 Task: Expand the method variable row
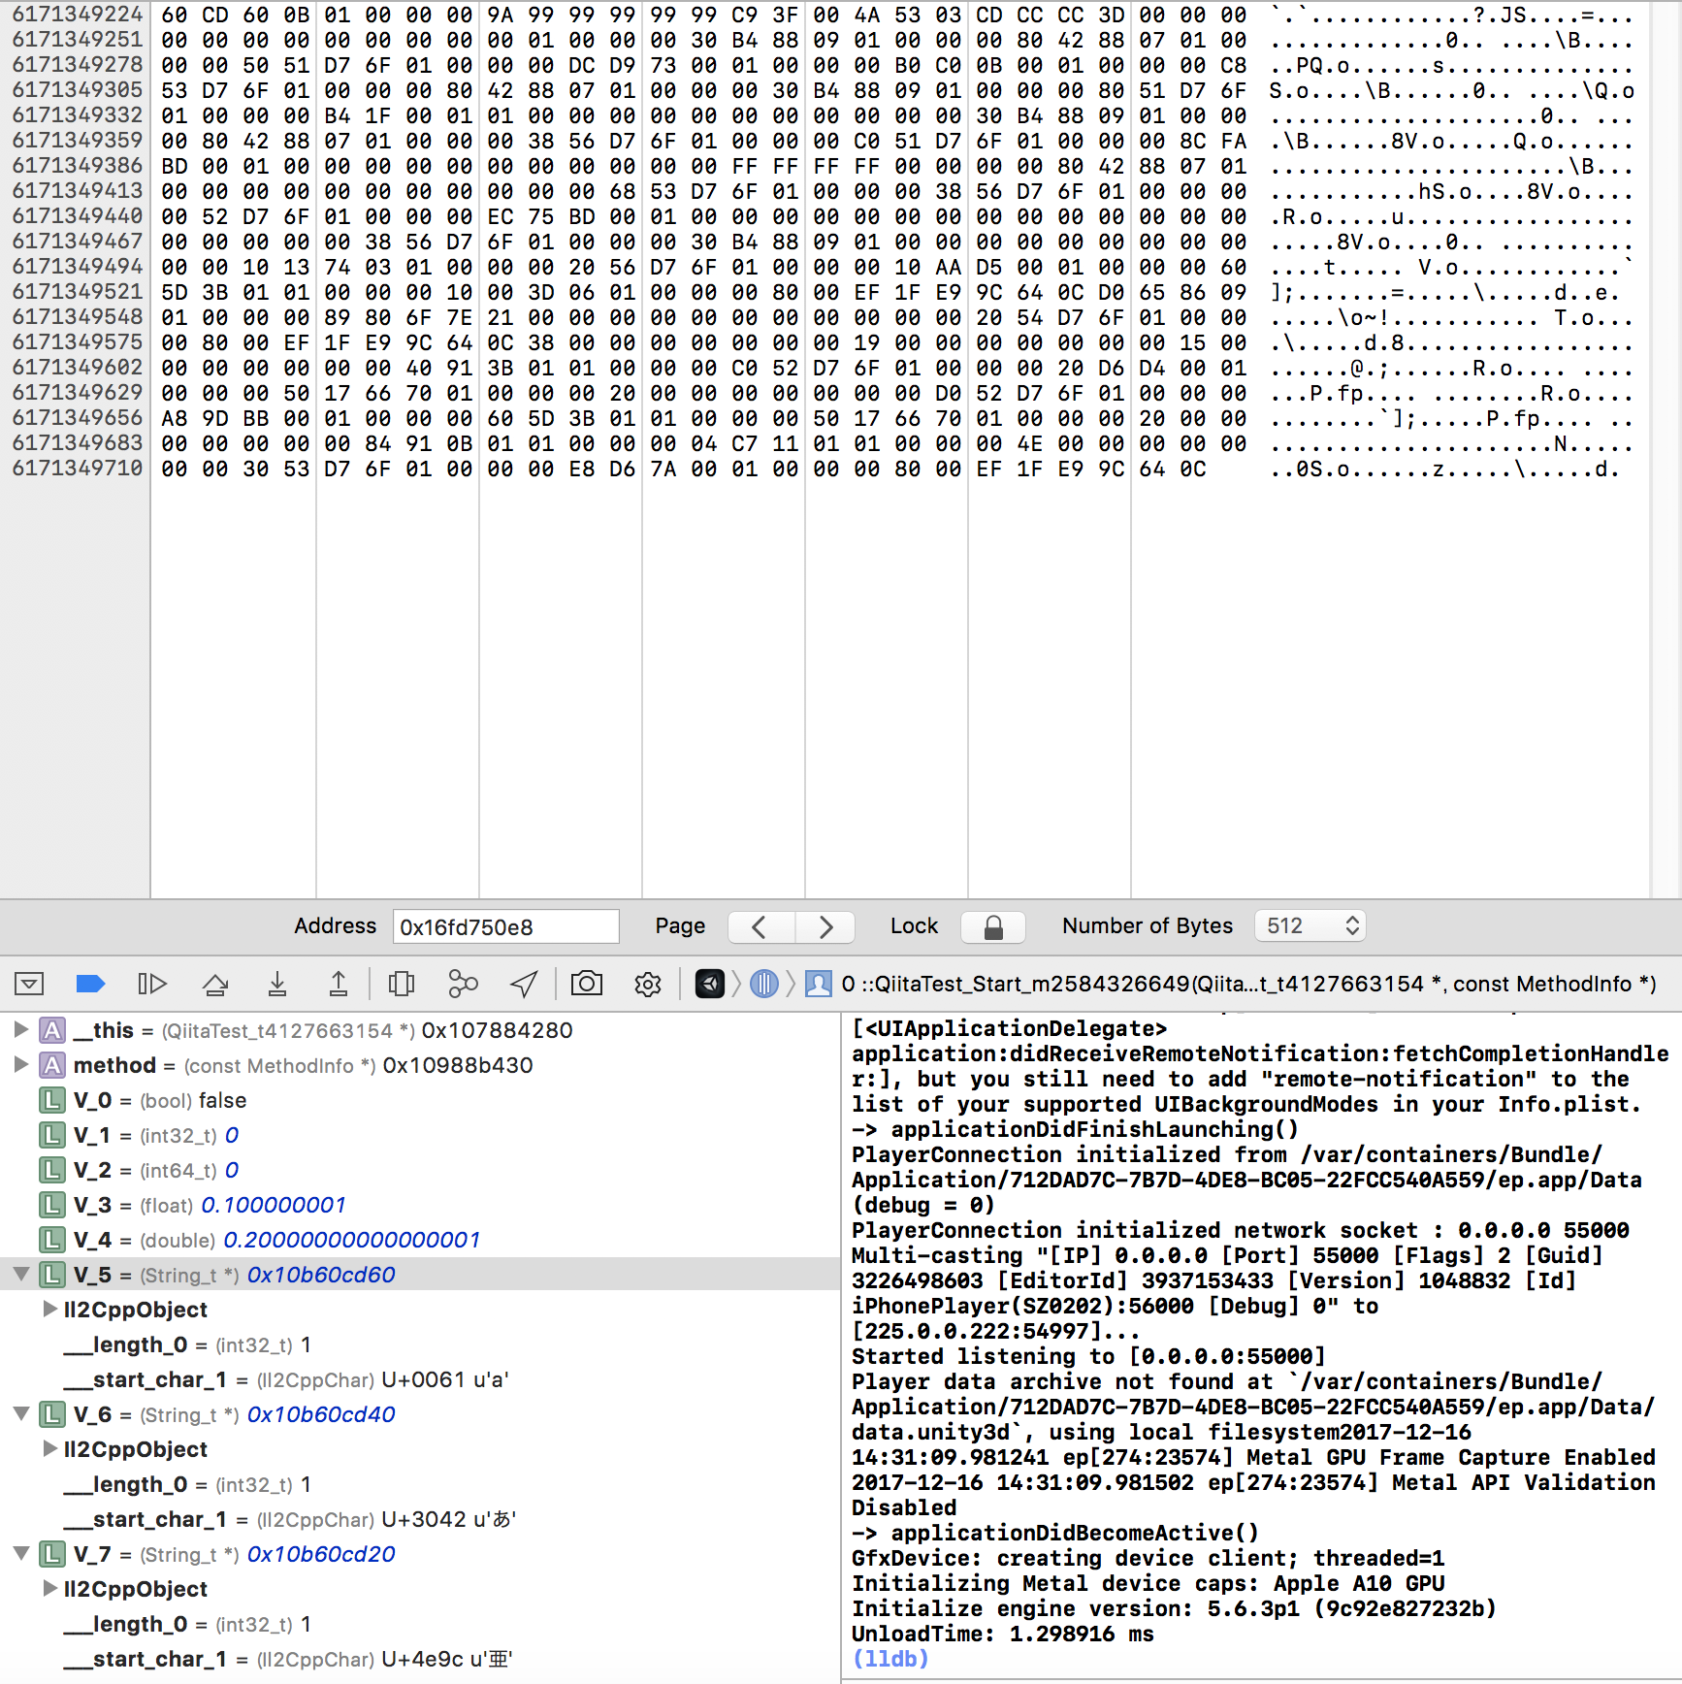point(20,1065)
